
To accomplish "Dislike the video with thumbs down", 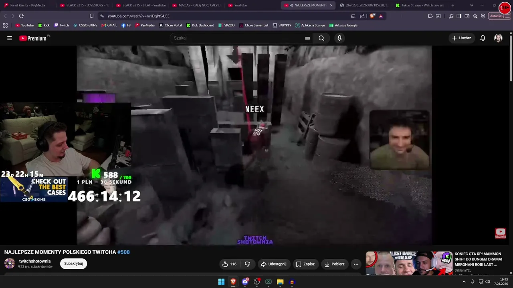I will pyautogui.click(x=247, y=264).
